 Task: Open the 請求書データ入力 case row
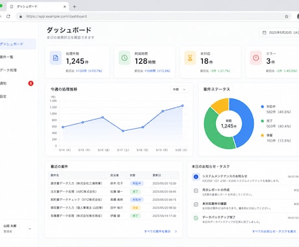[114, 183]
